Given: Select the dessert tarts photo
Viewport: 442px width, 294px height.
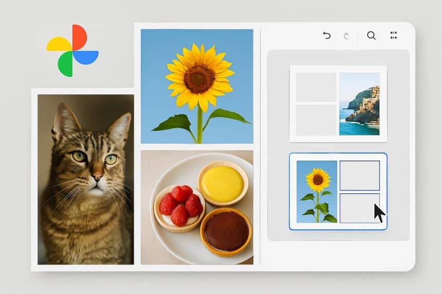Looking at the screenshot, I should (197, 207).
